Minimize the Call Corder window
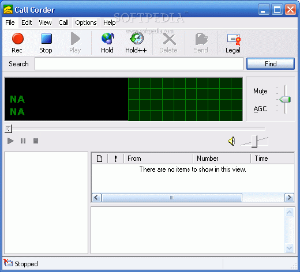 coord(264,9)
